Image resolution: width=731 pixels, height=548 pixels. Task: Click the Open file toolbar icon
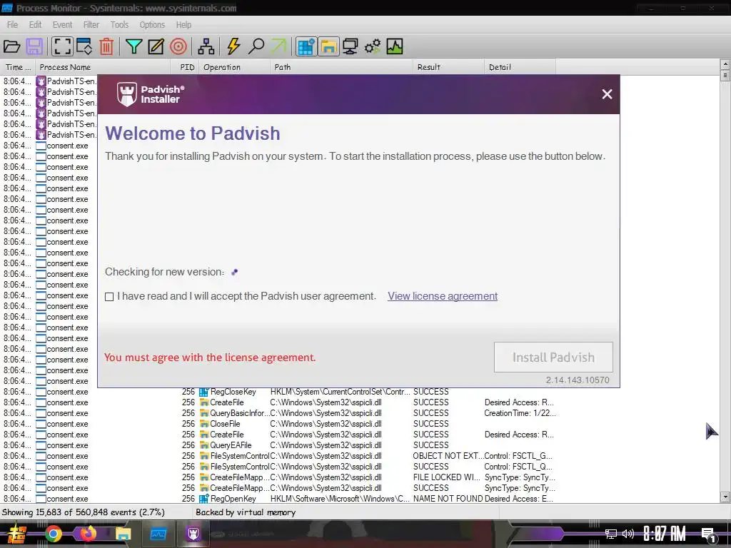point(11,46)
